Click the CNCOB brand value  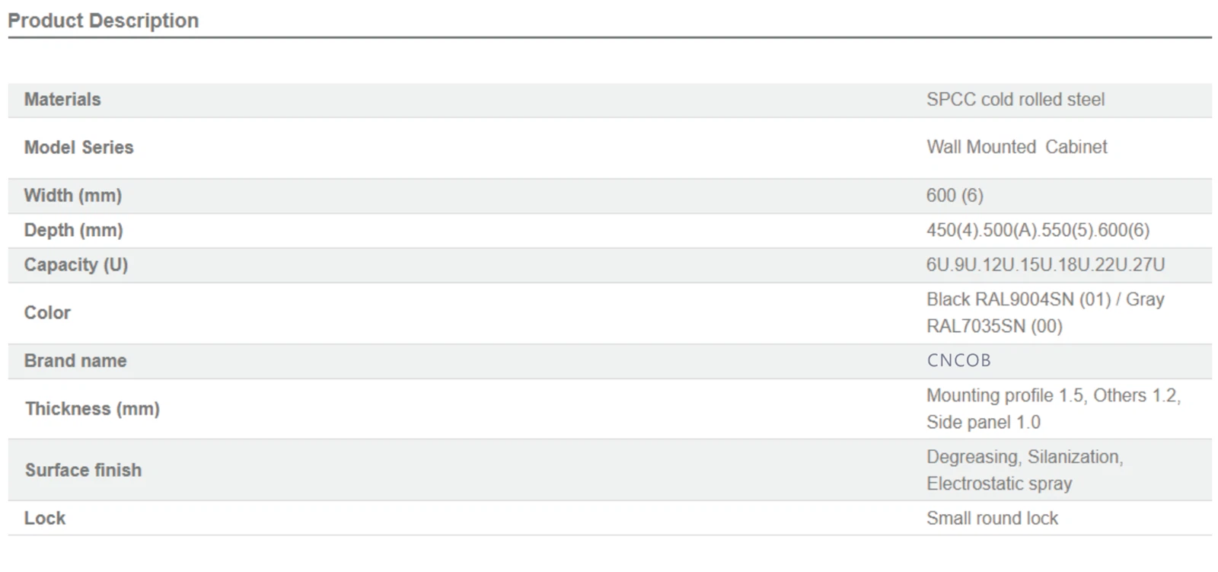pyautogui.click(x=958, y=361)
